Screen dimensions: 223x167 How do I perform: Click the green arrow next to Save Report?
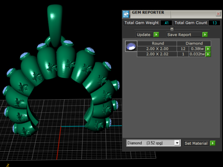(x=205, y=34)
